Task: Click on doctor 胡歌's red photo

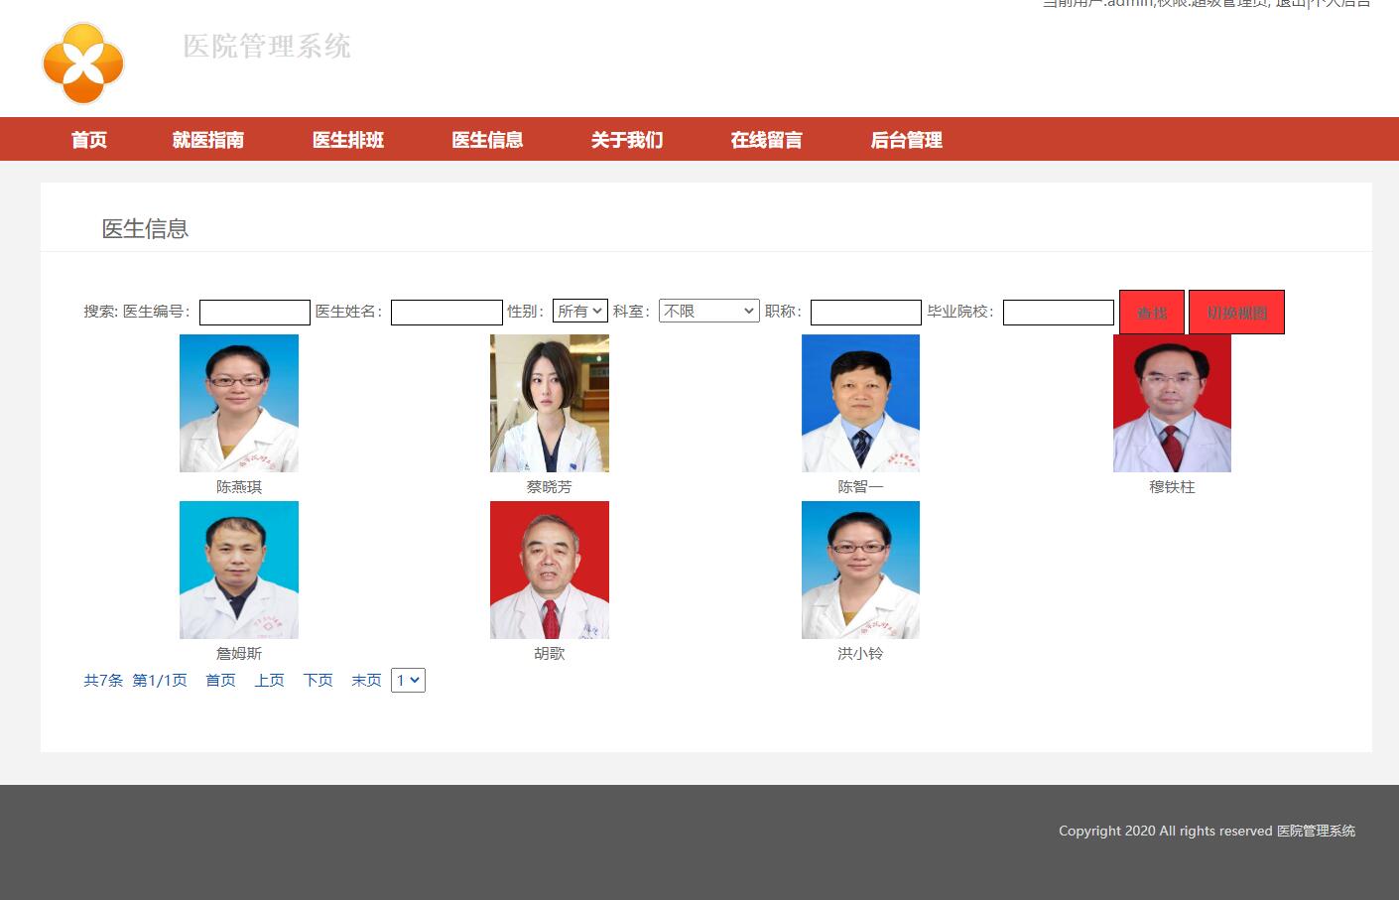Action: click(x=549, y=570)
